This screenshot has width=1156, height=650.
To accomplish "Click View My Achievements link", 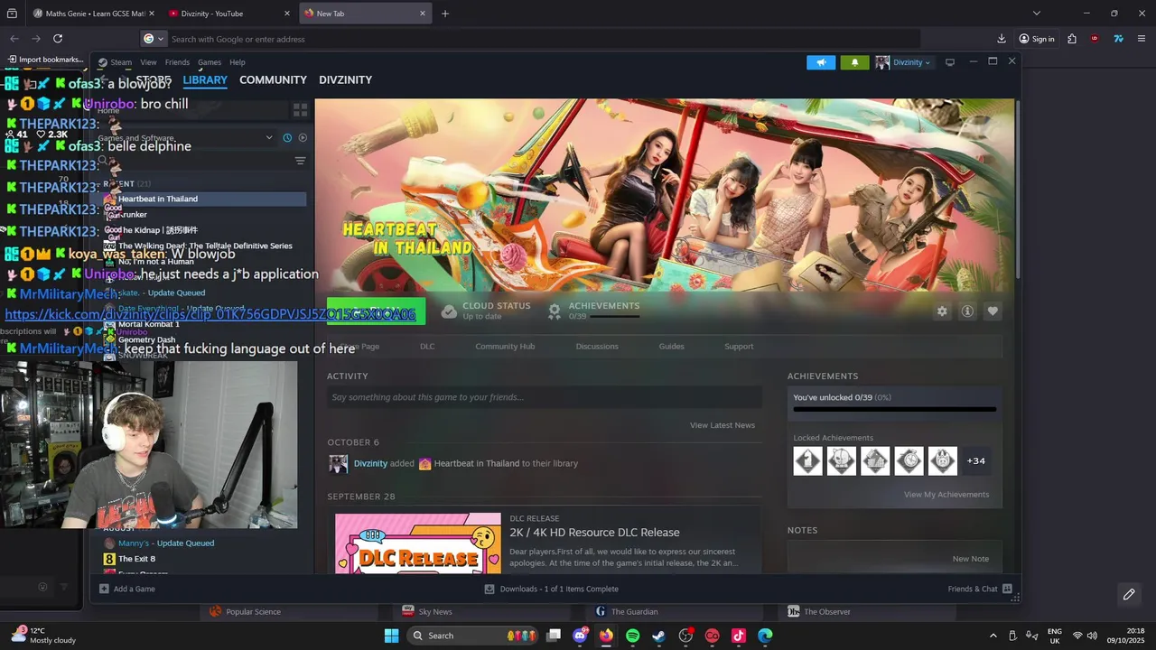I will (x=946, y=495).
